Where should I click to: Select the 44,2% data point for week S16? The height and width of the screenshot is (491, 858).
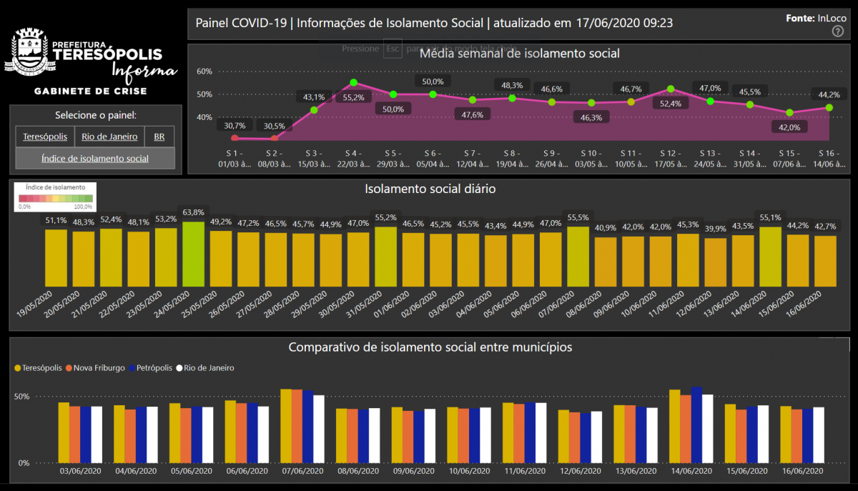(829, 108)
